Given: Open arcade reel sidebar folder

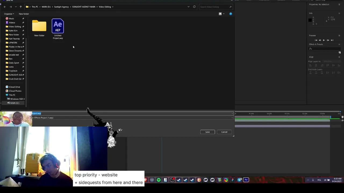Looking at the screenshot, I should point(14,55).
